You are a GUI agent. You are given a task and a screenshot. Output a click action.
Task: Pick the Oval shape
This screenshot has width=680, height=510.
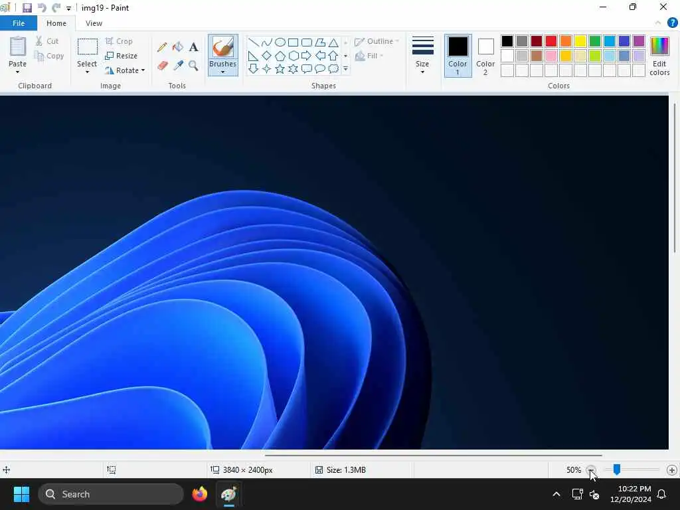280,42
